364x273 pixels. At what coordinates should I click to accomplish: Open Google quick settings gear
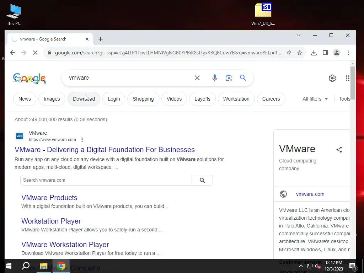click(x=332, y=78)
